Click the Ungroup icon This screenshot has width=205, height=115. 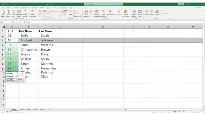click(x=152, y=12)
